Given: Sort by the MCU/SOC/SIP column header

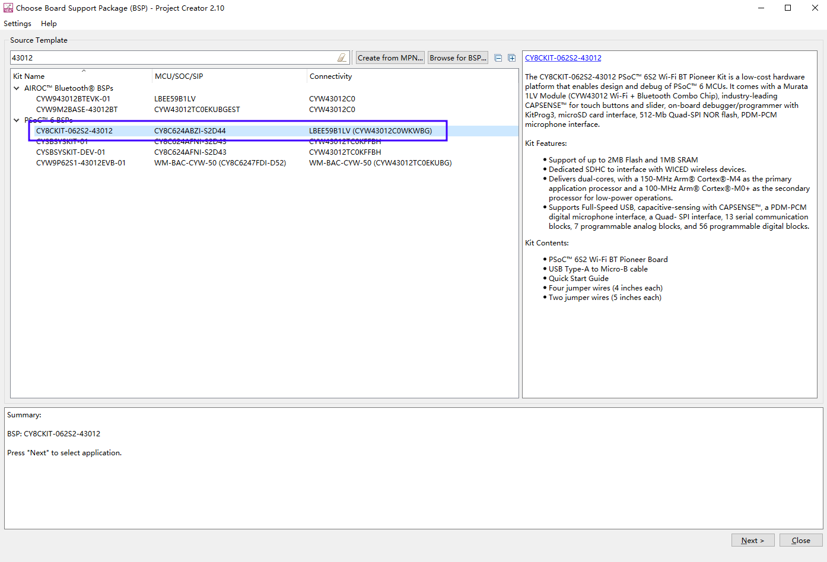Looking at the screenshot, I should pos(230,76).
